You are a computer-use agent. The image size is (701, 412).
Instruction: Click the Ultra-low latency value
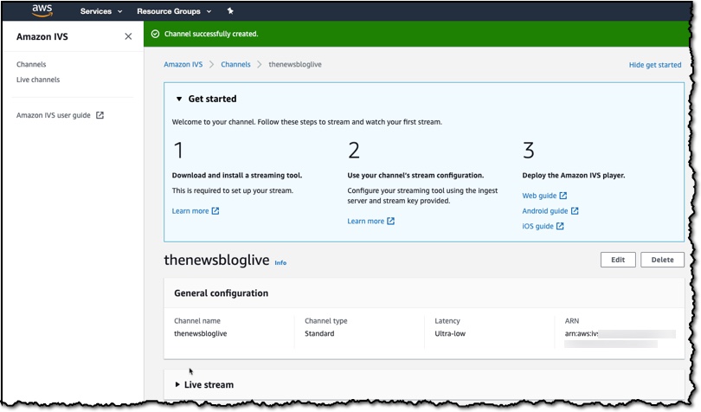(x=450, y=334)
